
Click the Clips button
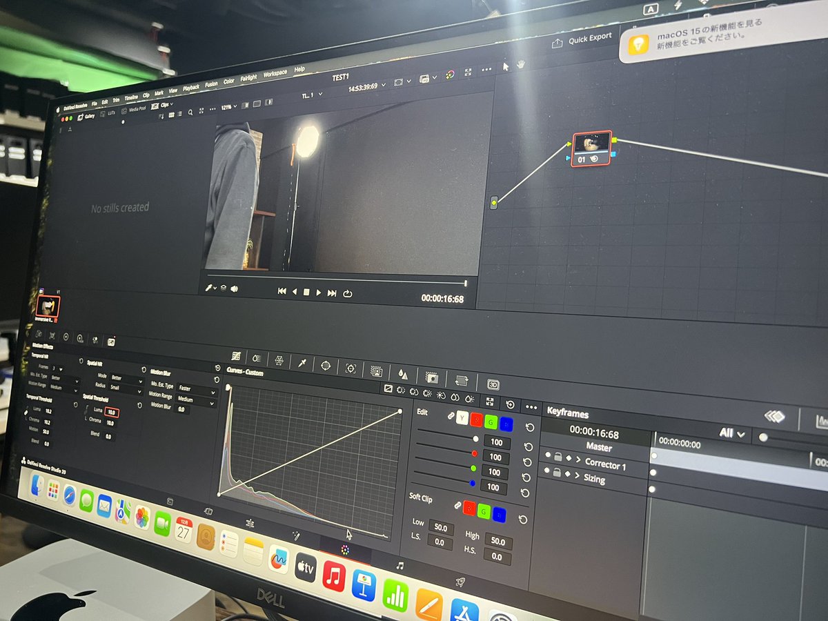click(161, 105)
